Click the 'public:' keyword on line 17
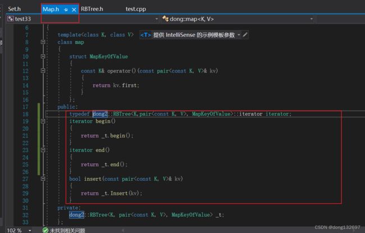The image size is (365, 233). (x=67, y=107)
